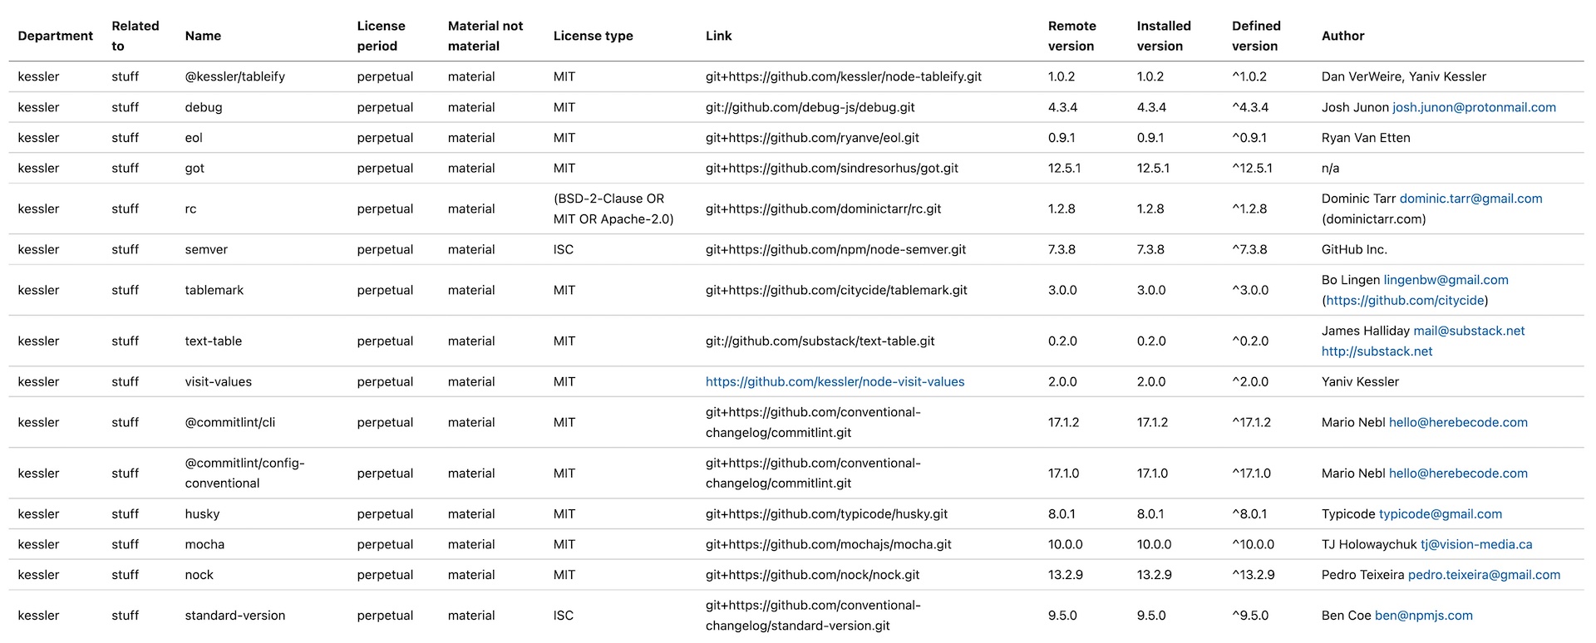The height and width of the screenshot is (643, 1596).
Task: Click the Remote version column header
Action: click(x=1071, y=36)
